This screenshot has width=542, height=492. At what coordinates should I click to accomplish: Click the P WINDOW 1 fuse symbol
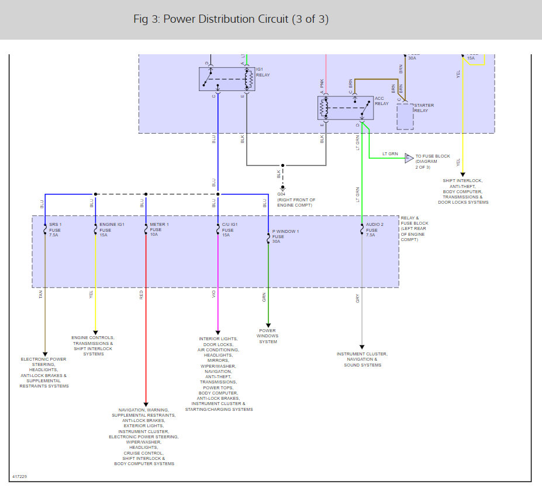(x=268, y=238)
